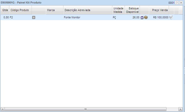185x112 pixels.
Task: Click the Marca column header
Action: pyautogui.click(x=54, y=10)
